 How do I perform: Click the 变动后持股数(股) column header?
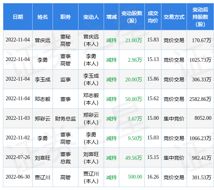point(200,17)
